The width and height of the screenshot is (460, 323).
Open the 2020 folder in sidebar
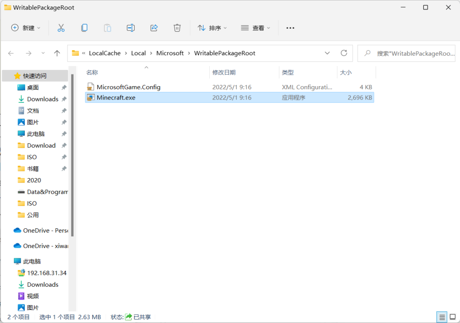[x=34, y=180]
